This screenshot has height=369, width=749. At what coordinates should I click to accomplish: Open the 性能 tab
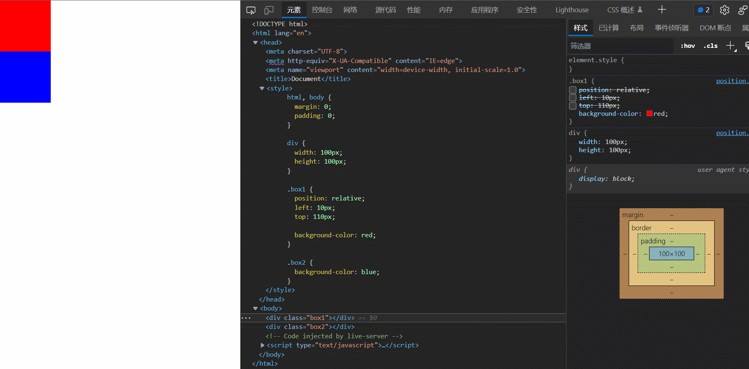pyautogui.click(x=414, y=10)
